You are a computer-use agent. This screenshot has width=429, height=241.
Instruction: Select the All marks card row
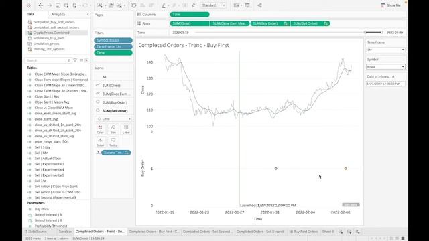coord(113,77)
